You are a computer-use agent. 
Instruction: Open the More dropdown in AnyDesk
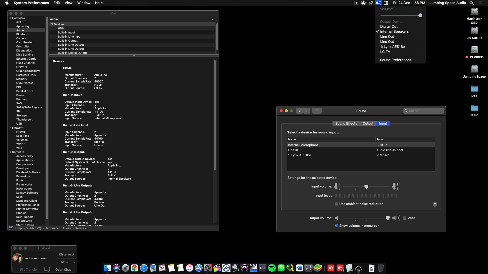tap(67, 262)
